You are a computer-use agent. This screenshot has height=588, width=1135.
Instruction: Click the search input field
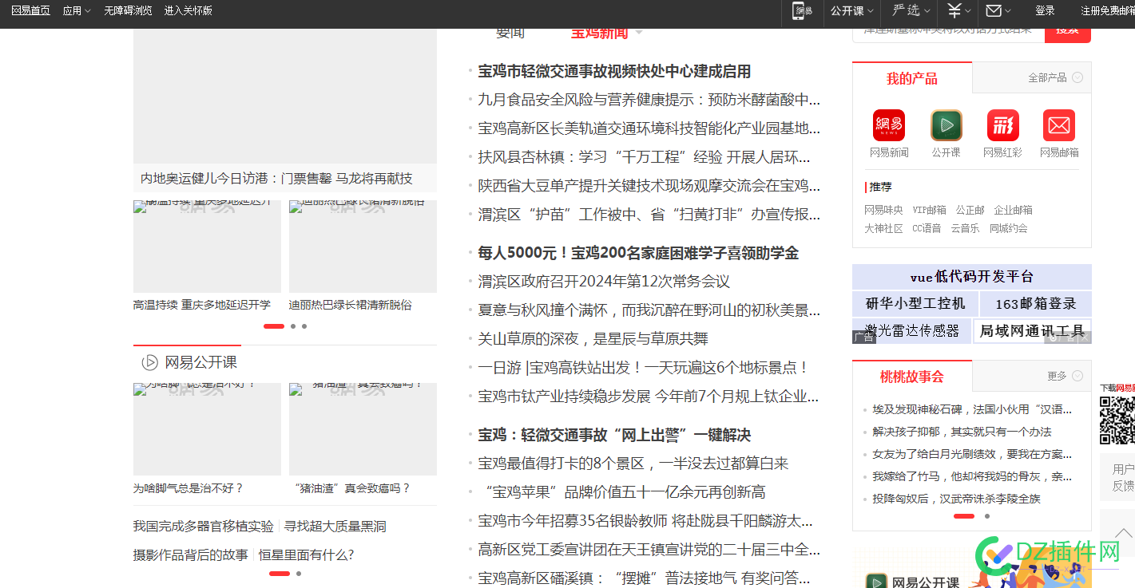tap(948, 35)
